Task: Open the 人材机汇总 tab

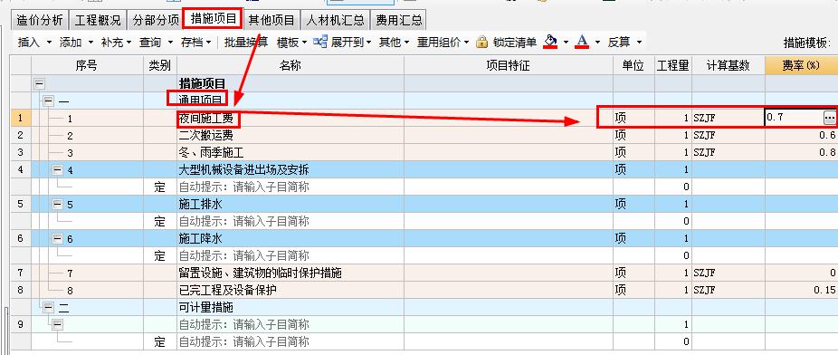Action: pyautogui.click(x=335, y=20)
